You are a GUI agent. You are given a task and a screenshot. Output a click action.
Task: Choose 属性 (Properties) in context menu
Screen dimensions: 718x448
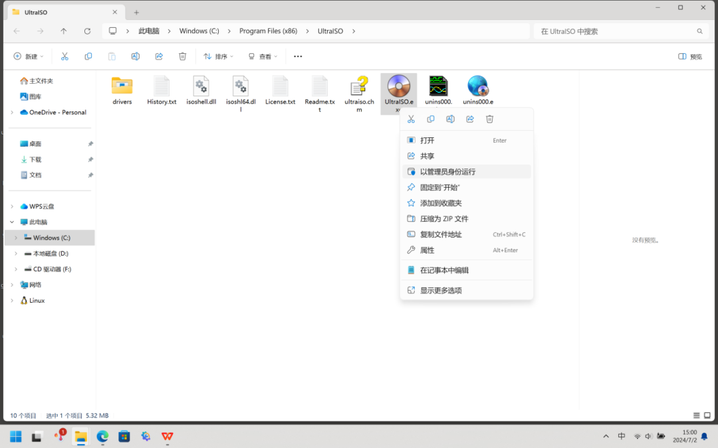(x=467, y=250)
